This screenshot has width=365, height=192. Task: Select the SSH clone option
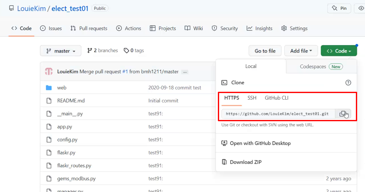click(252, 98)
